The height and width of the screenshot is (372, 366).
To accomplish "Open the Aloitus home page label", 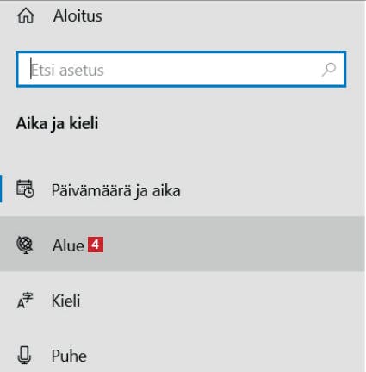I will coord(78,15).
